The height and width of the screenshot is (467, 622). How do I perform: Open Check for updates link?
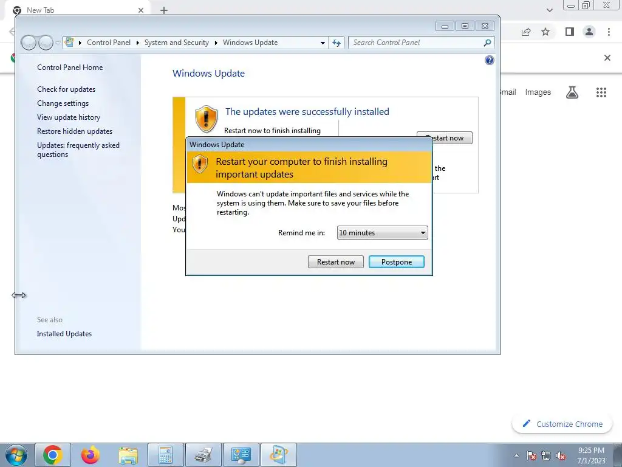[66, 89]
